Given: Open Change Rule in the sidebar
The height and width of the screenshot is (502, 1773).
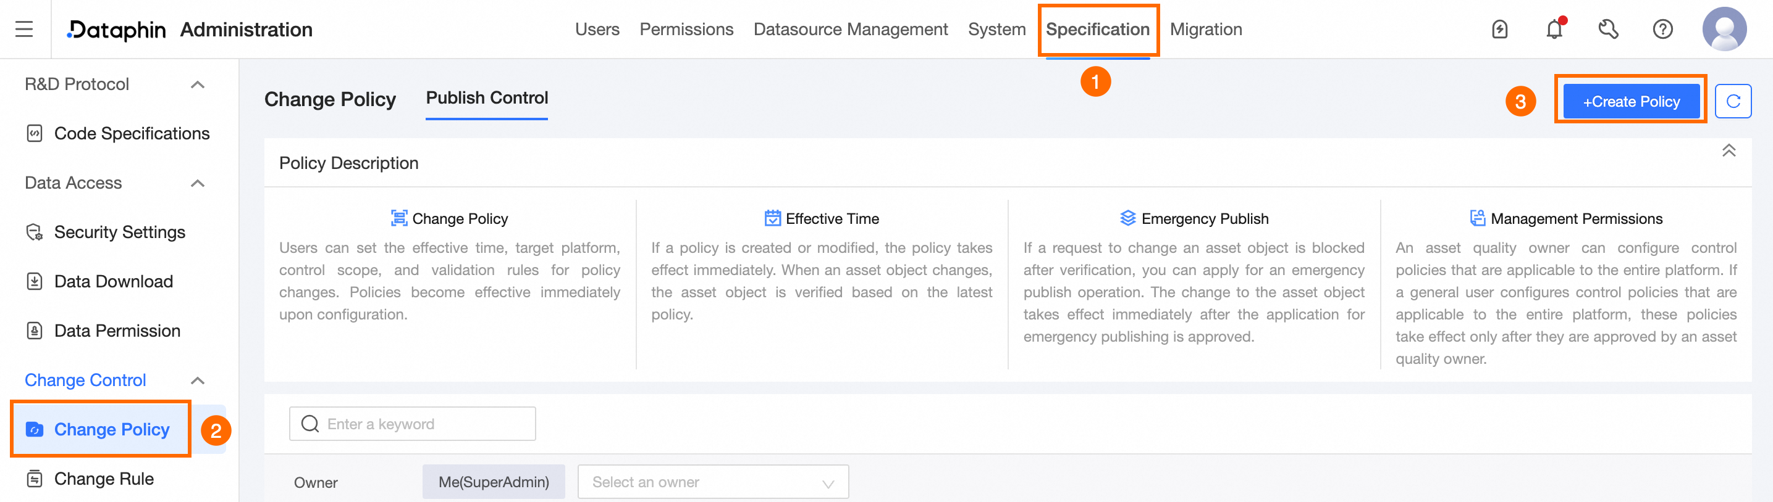Looking at the screenshot, I should point(103,479).
